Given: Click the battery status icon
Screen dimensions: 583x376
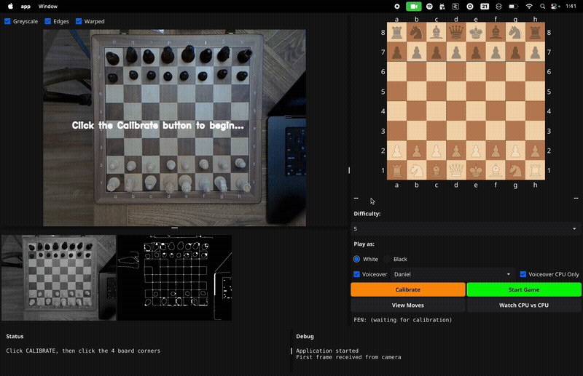Looking at the screenshot, I should 513,7.
